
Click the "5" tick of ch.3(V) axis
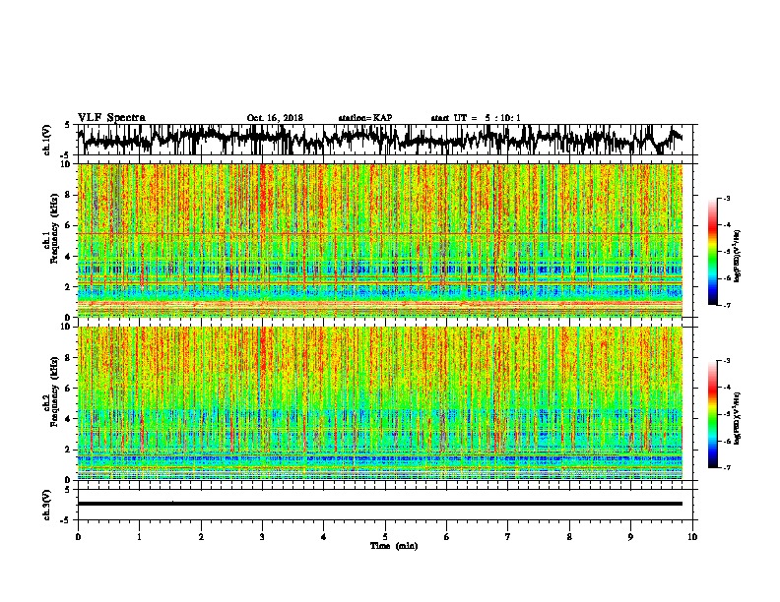pos(68,490)
